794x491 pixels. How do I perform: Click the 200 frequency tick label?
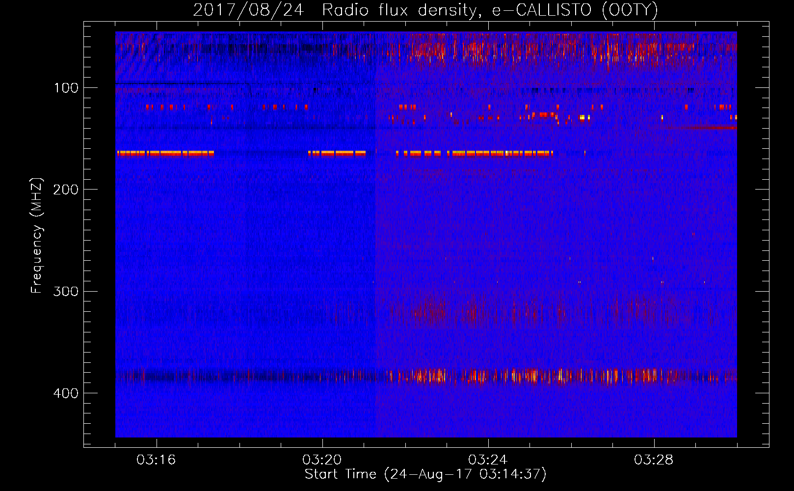click(66, 190)
